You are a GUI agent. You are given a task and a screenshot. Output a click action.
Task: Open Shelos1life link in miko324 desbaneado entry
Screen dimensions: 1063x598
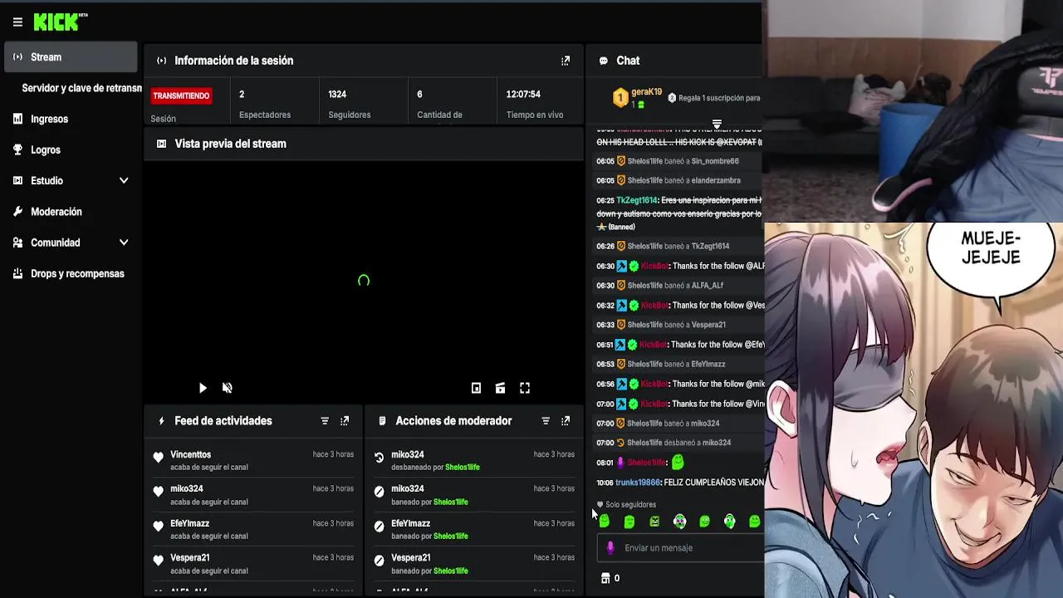tap(463, 468)
